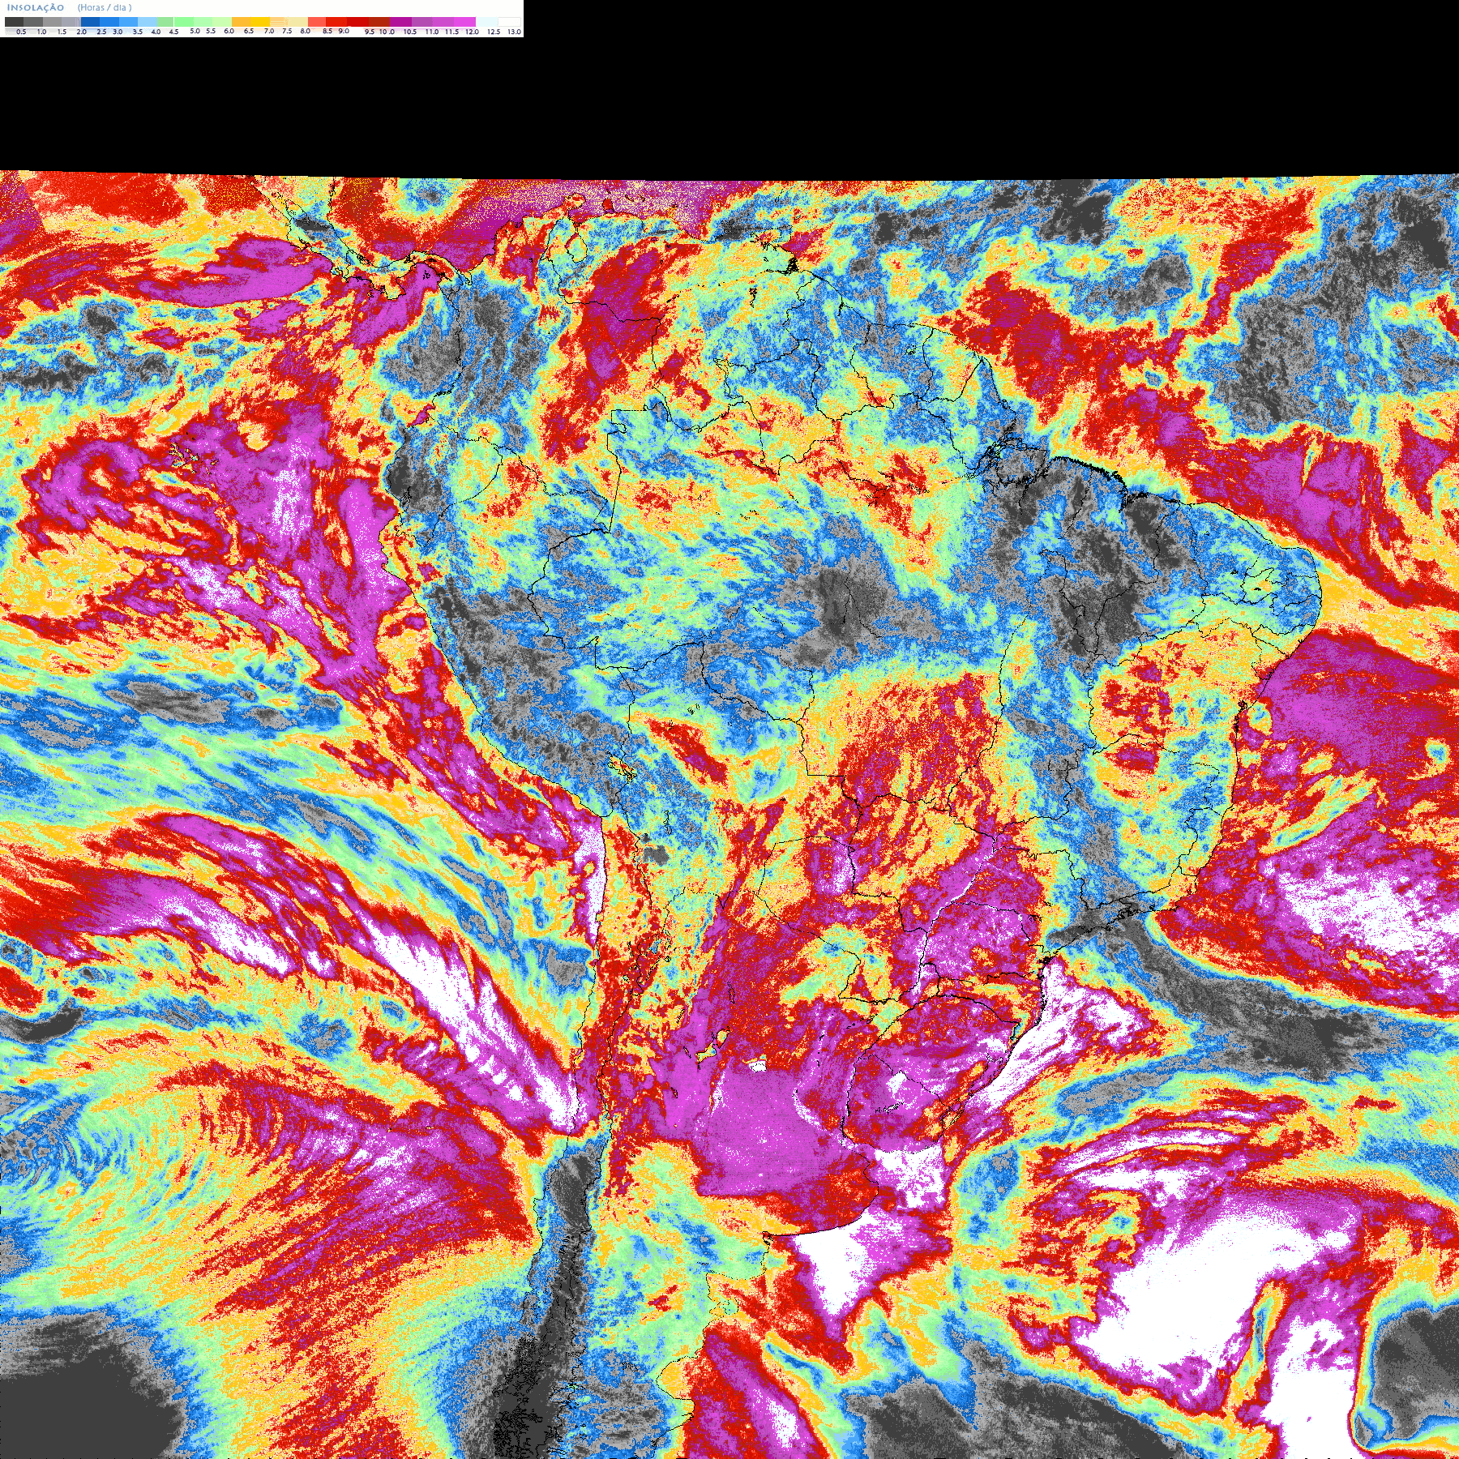This screenshot has width=1459, height=1459.
Task: Select the darkest gray legend swatch
Action: 14,22
